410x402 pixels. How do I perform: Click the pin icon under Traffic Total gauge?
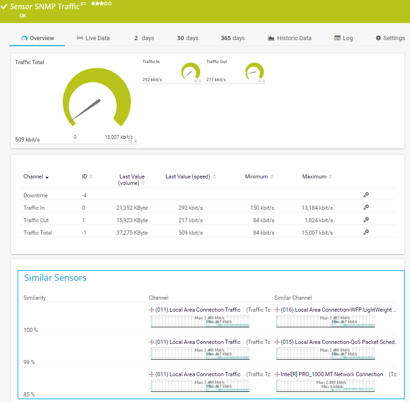(135, 141)
